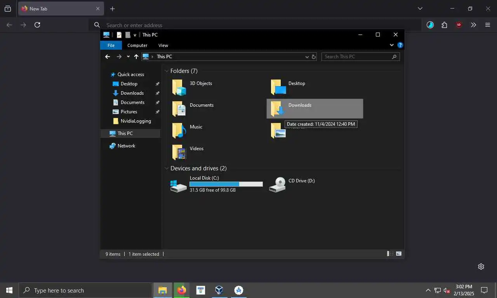The height and width of the screenshot is (298, 497).
Task: Click the Explorer Help question mark icon
Action: (400, 45)
